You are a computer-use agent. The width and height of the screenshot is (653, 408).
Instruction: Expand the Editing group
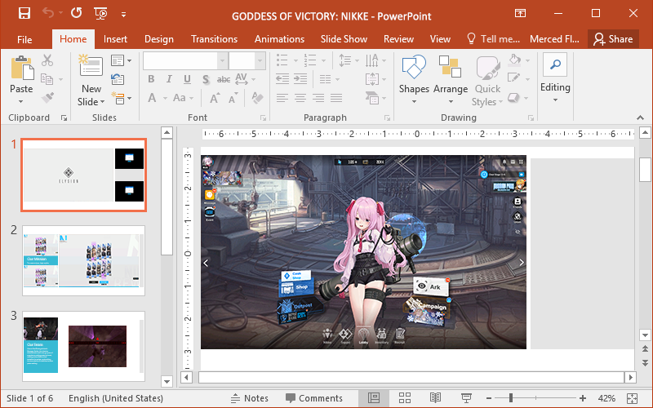555,78
